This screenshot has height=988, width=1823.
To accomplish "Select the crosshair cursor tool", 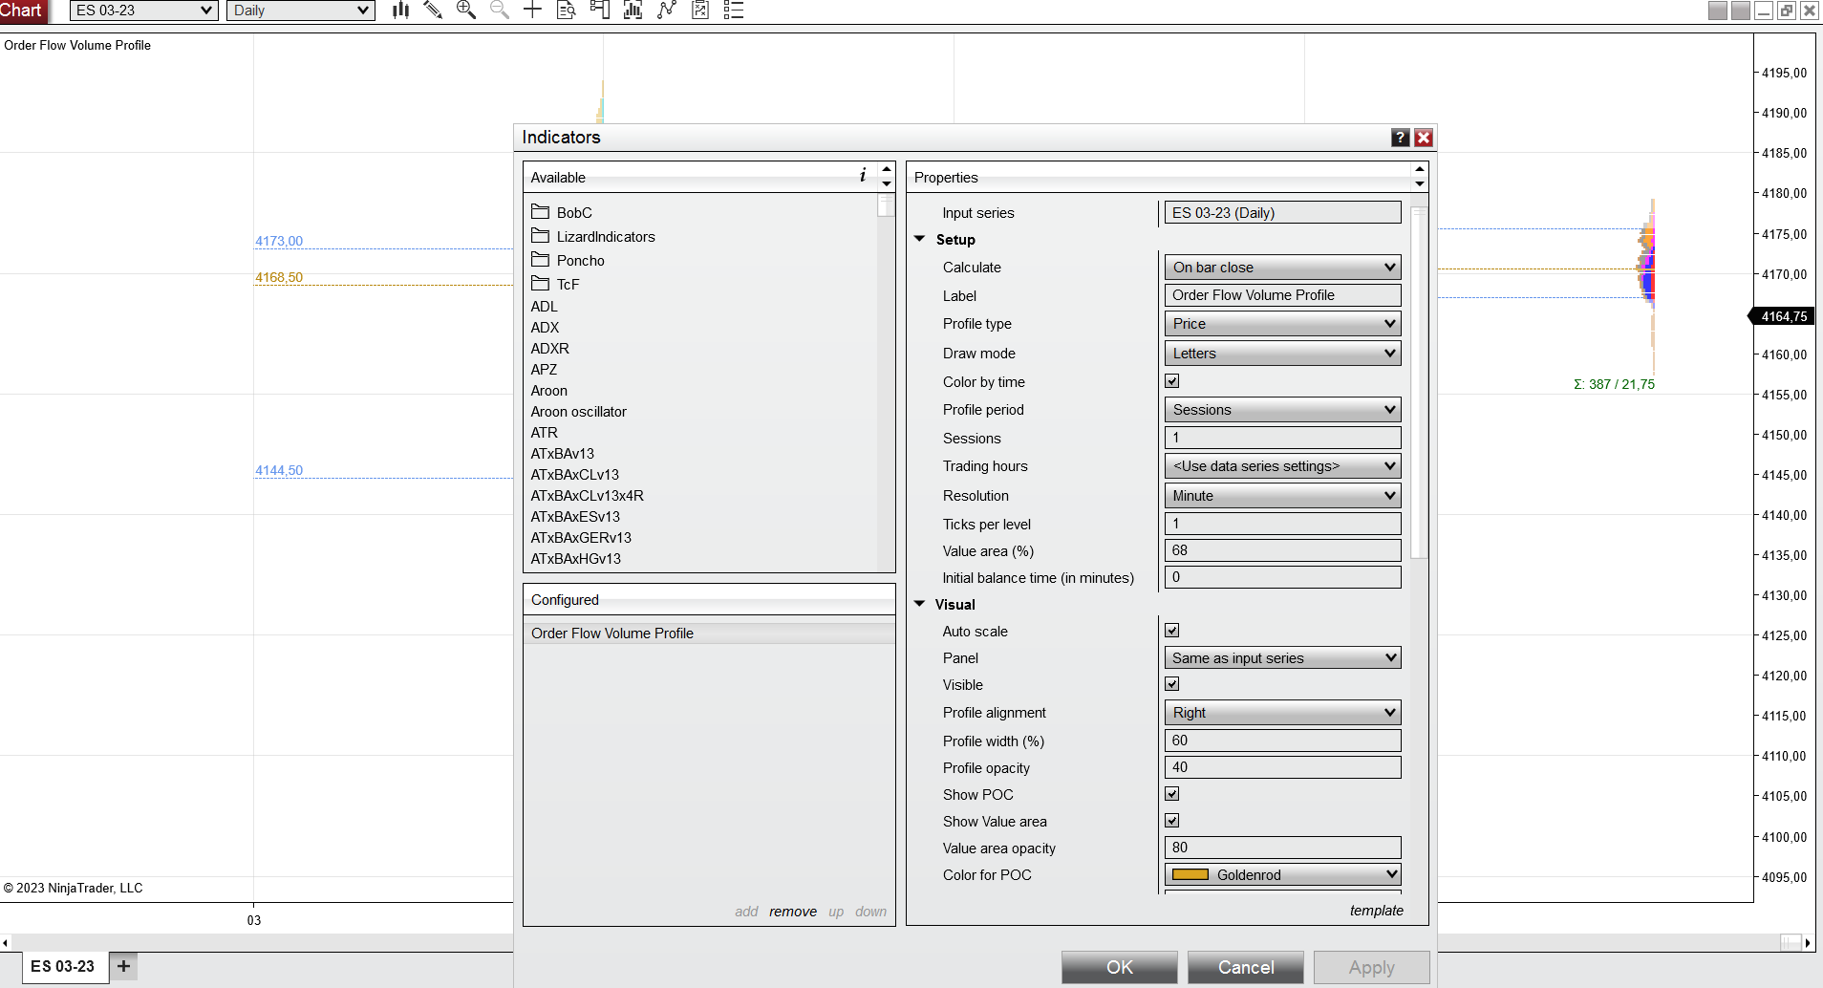I will tap(532, 11).
